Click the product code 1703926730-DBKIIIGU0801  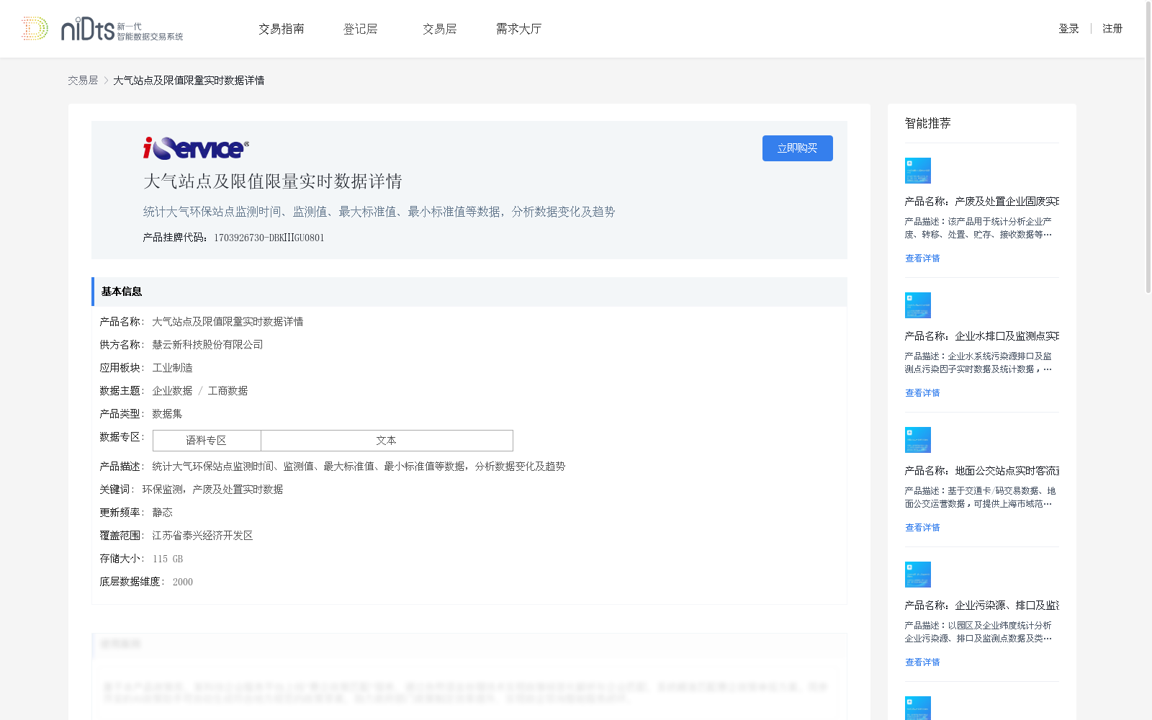(269, 238)
